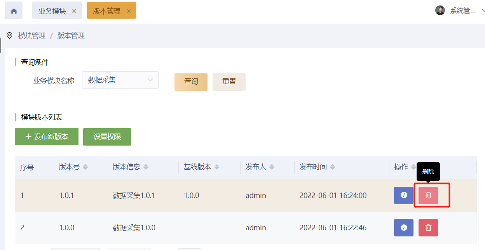Expand the user account menu arrow

[483, 10]
